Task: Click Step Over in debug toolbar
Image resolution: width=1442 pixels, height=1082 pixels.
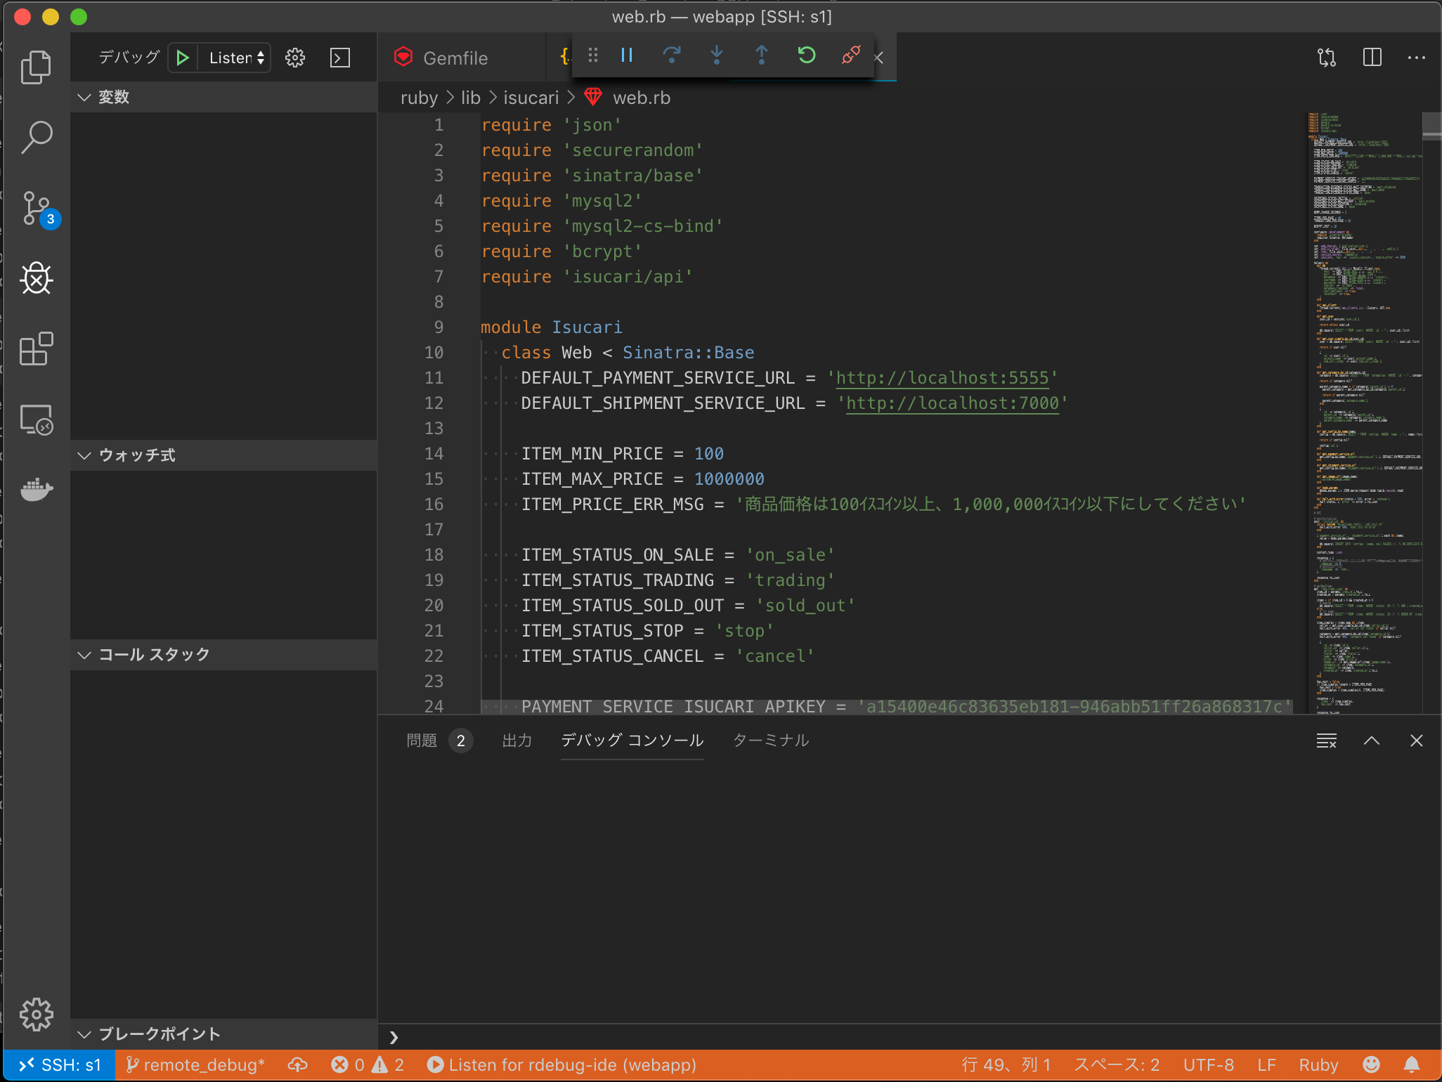Action: pos(672,55)
